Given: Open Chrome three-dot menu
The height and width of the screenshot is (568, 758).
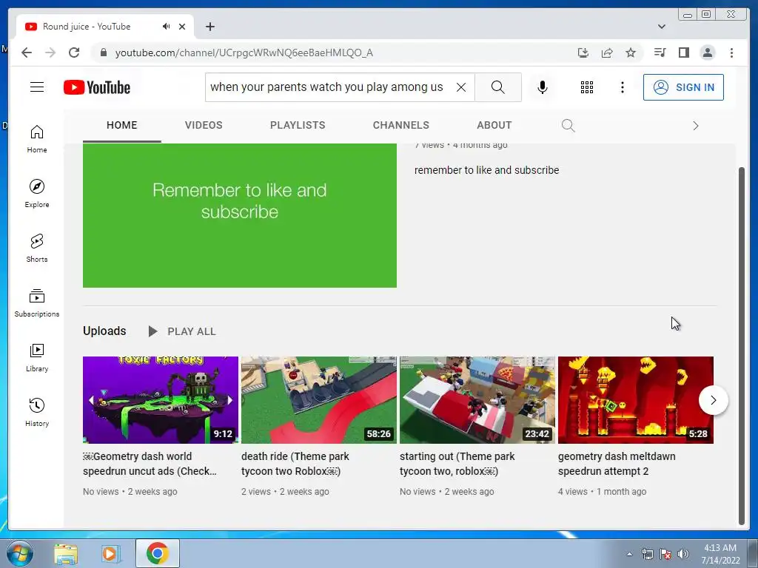Looking at the screenshot, I should 731,53.
